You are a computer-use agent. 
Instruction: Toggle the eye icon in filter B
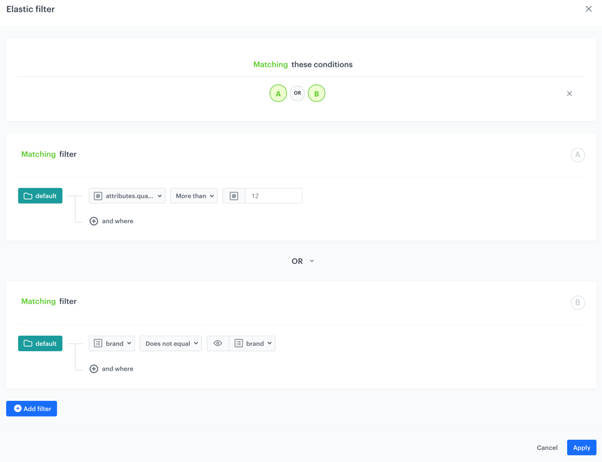[x=218, y=344]
